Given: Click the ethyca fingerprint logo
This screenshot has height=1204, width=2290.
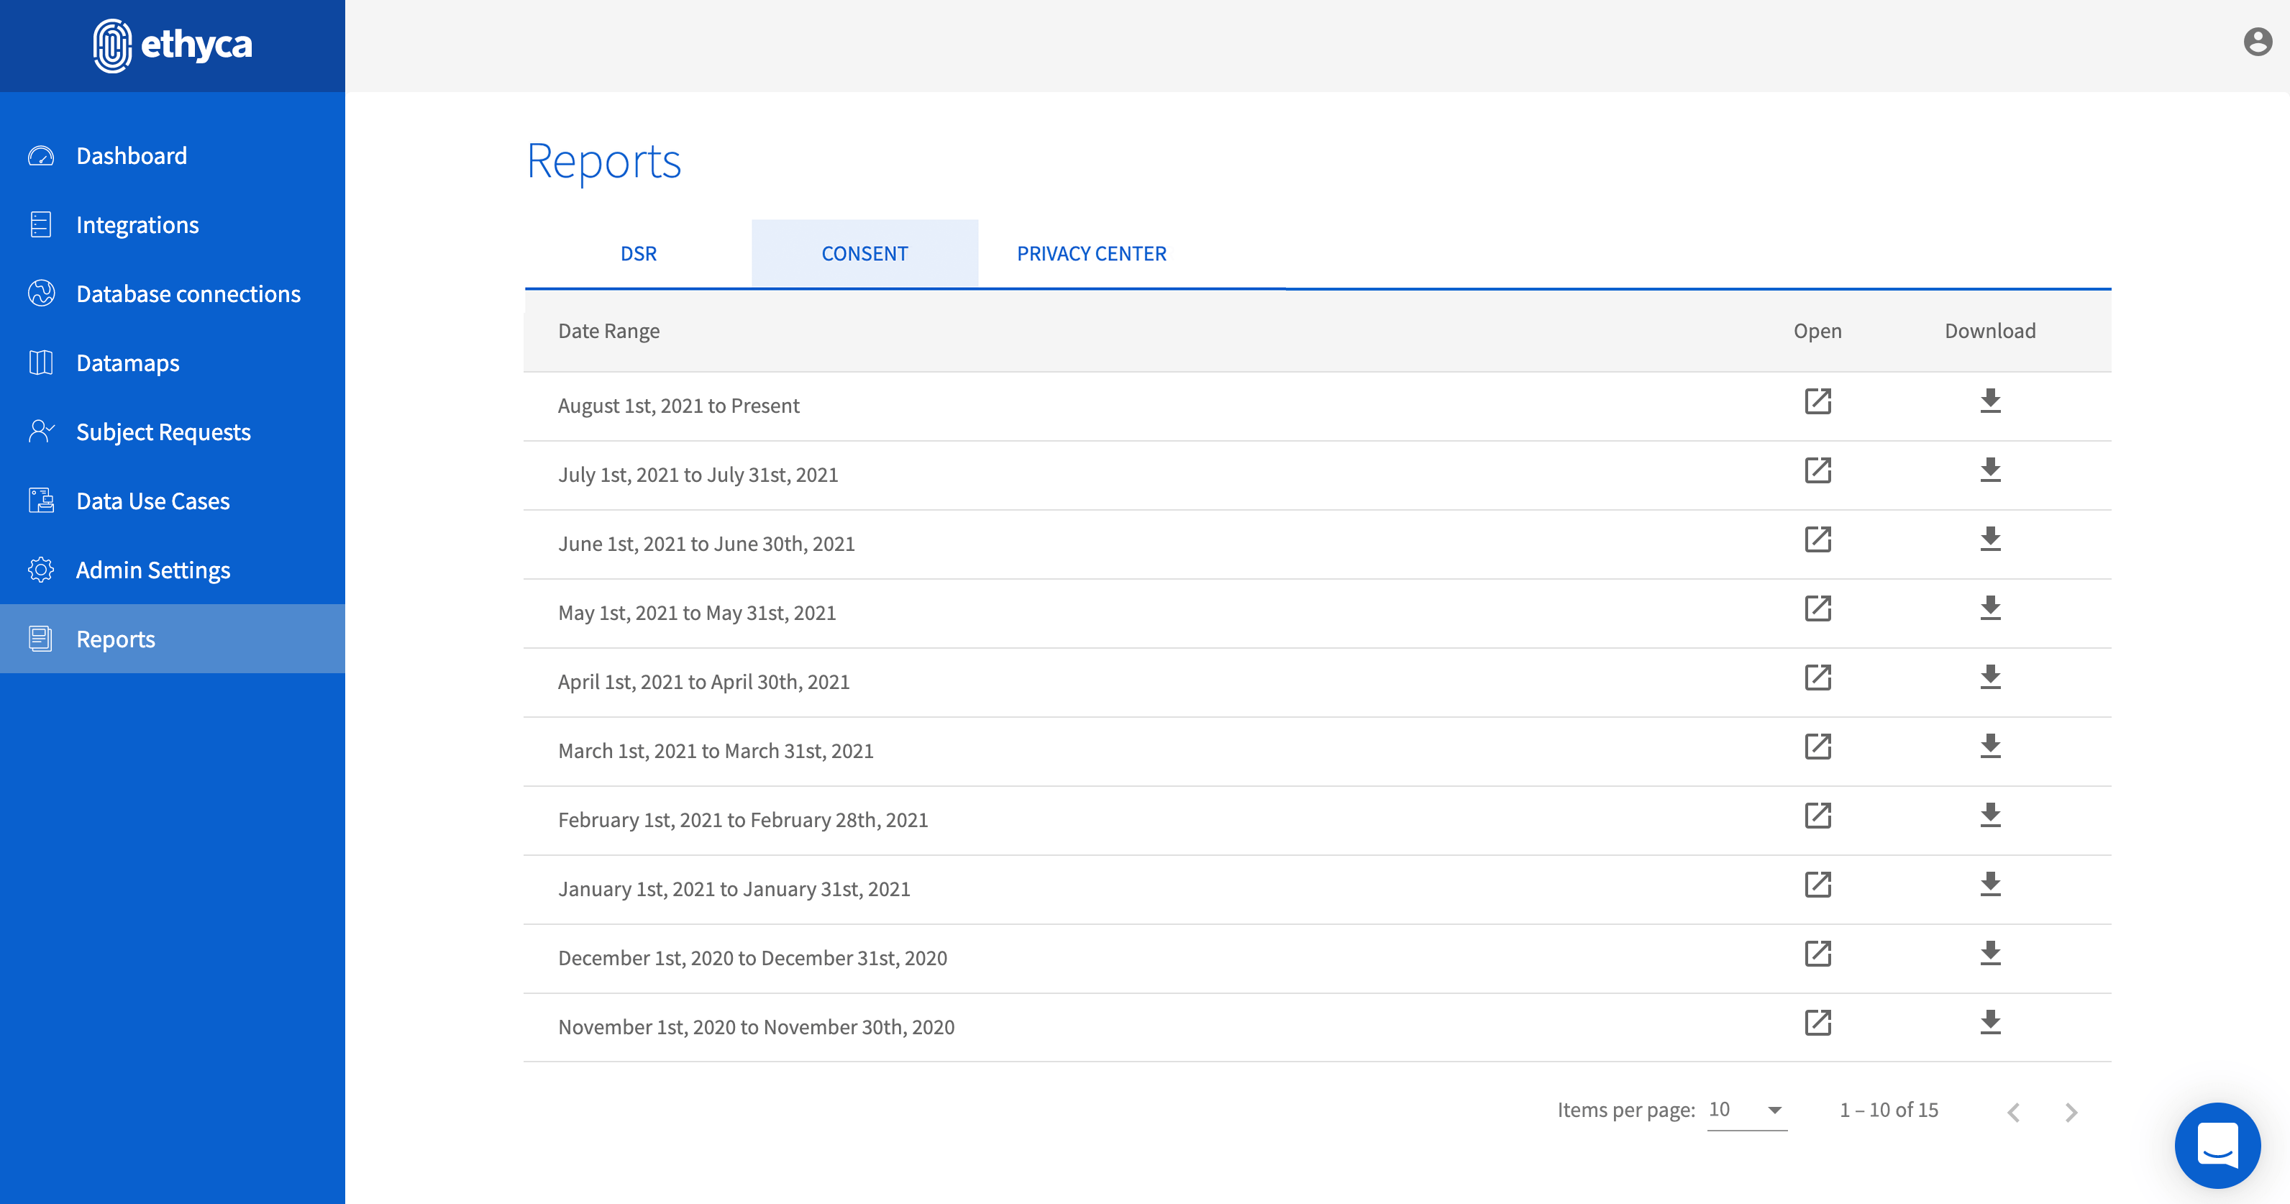Looking at the screenshot, I should click(113, 45).
